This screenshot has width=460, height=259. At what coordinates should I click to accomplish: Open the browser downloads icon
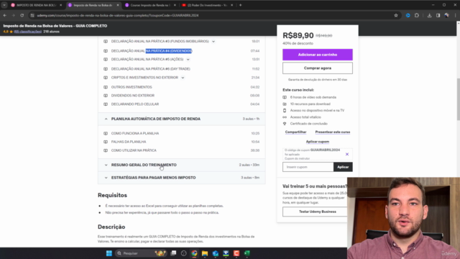pyautogui.click(x=429, y=15)
